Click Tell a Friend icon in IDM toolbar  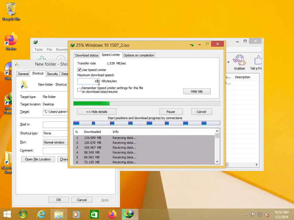[256, 62]
